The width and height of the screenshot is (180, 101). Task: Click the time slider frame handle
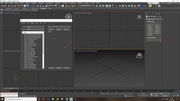(11, 88)
